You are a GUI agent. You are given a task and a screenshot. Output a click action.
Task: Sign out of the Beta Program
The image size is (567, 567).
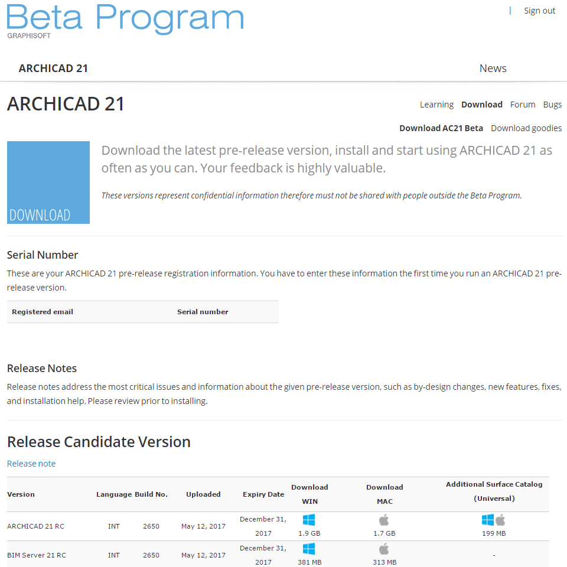coord(539,11)
